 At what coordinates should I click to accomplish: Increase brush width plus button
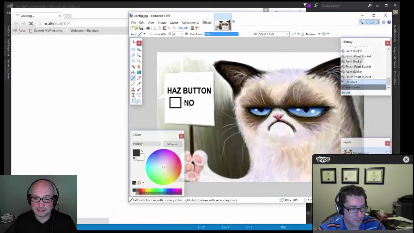[186, 34]
